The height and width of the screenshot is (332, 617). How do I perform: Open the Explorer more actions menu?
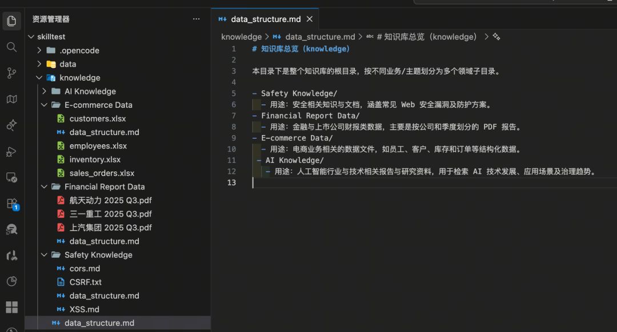(196, 19)
